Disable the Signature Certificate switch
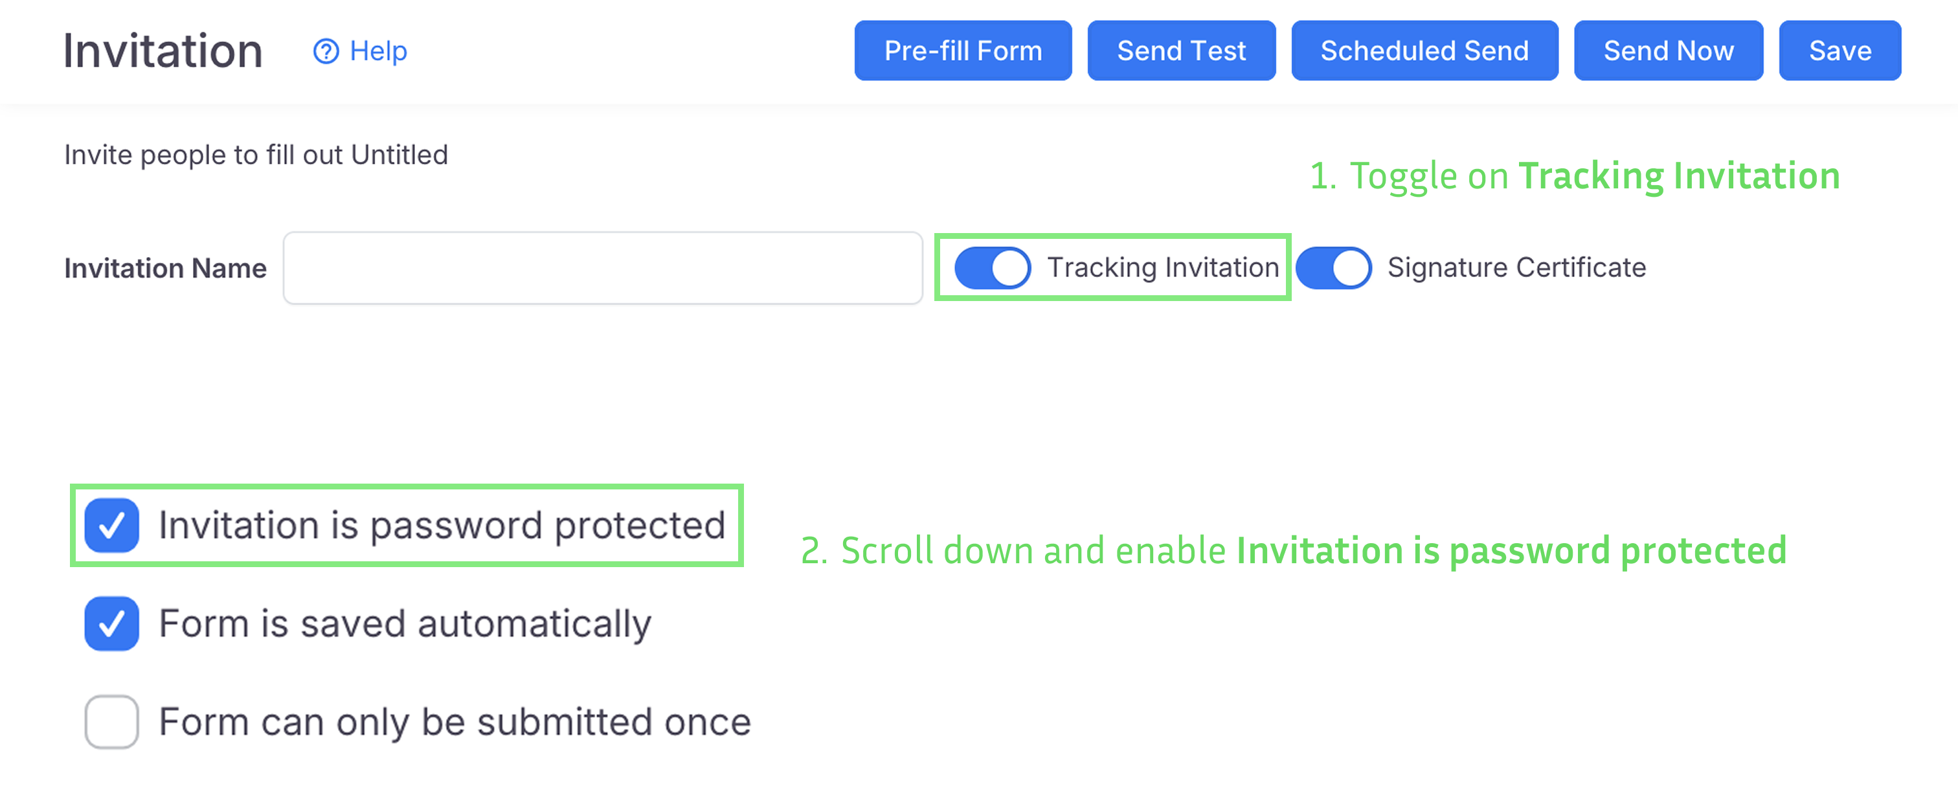Screen dimensions: 1958x806 click(x=1333, y=268)
